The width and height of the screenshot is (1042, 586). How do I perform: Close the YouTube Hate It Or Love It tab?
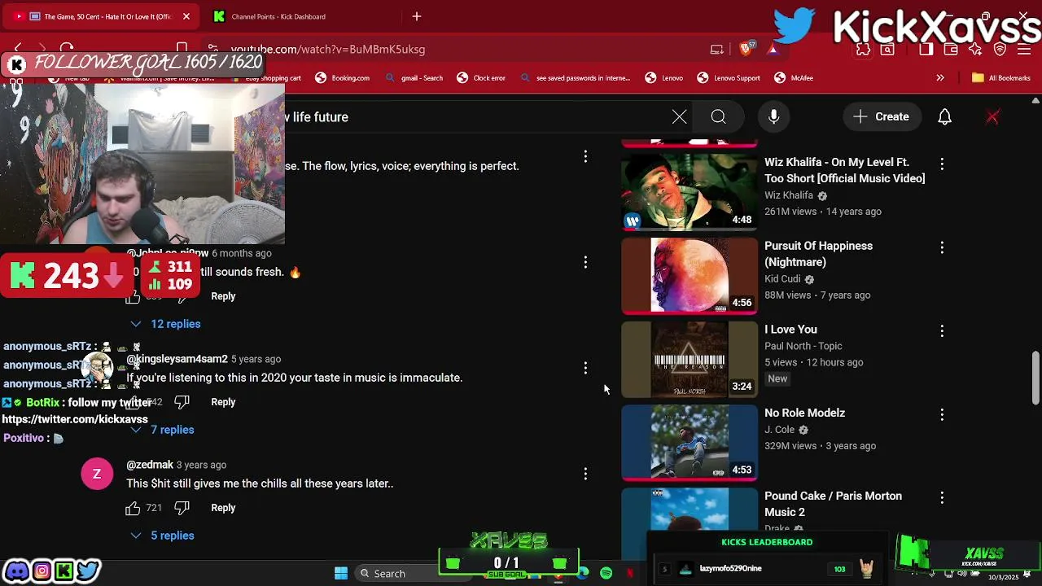point(186,16)
